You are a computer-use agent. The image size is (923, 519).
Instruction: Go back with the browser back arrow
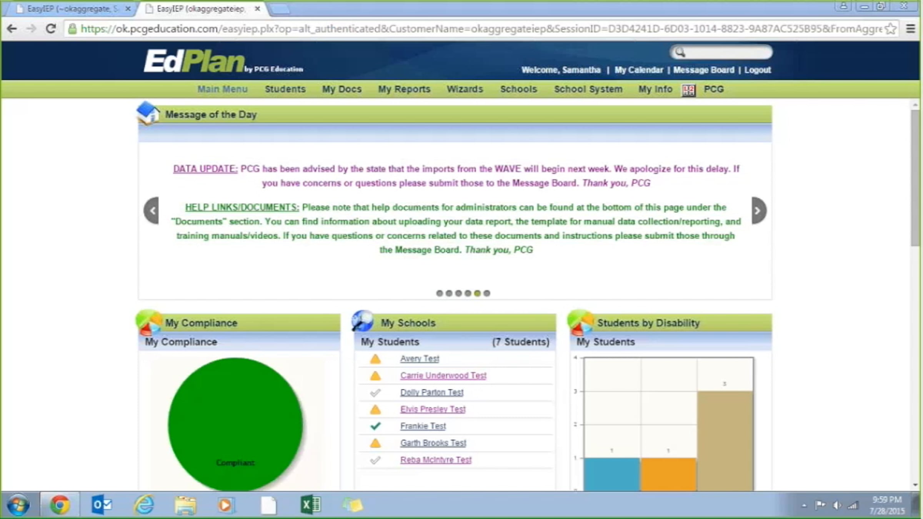click(x=12, y=28)
